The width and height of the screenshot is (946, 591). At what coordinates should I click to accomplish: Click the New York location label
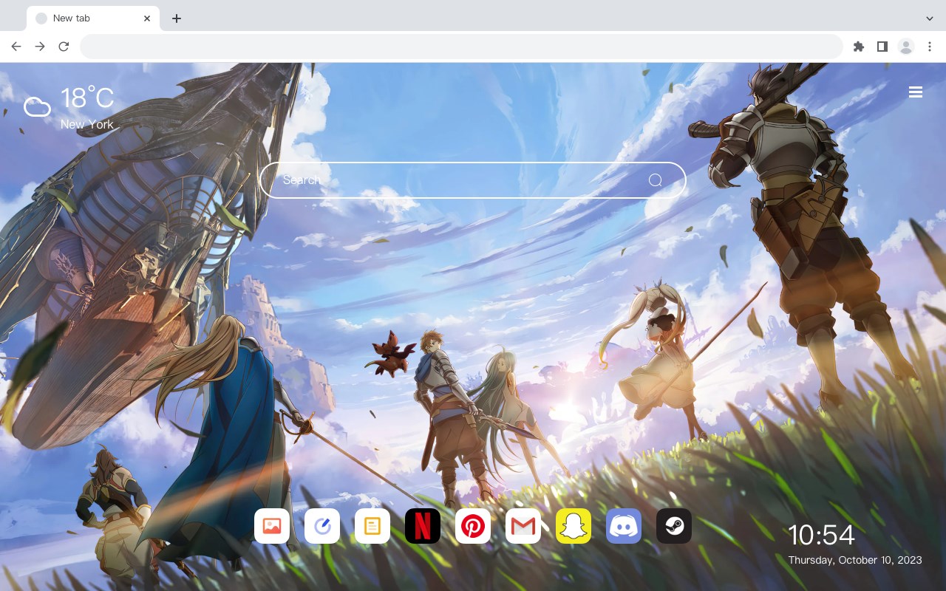[87, 124]
